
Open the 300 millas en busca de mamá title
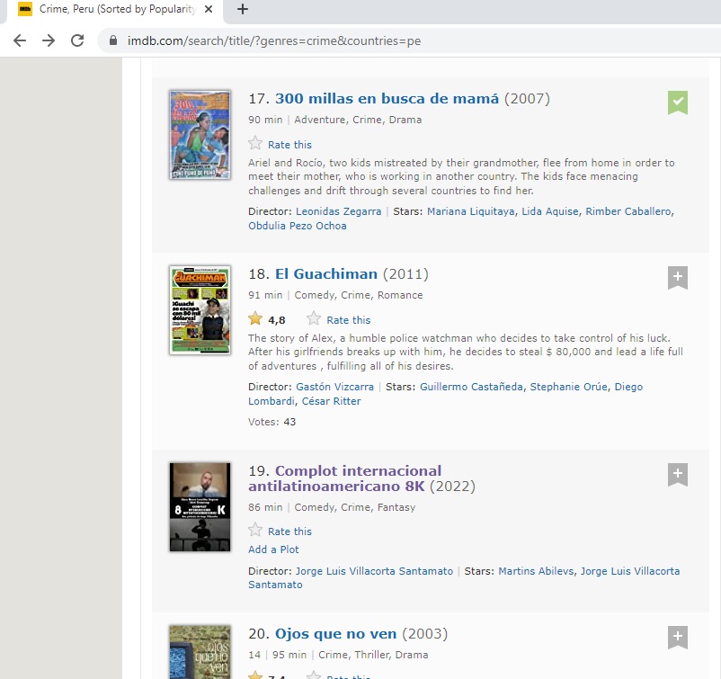pos(387,98)
